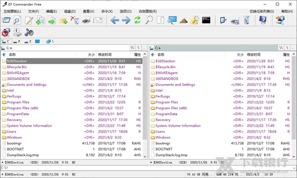Viewport: 297px width, 178px height.
Task: Refresh the panels with the green arrows icon
Action: coord(138,20)
